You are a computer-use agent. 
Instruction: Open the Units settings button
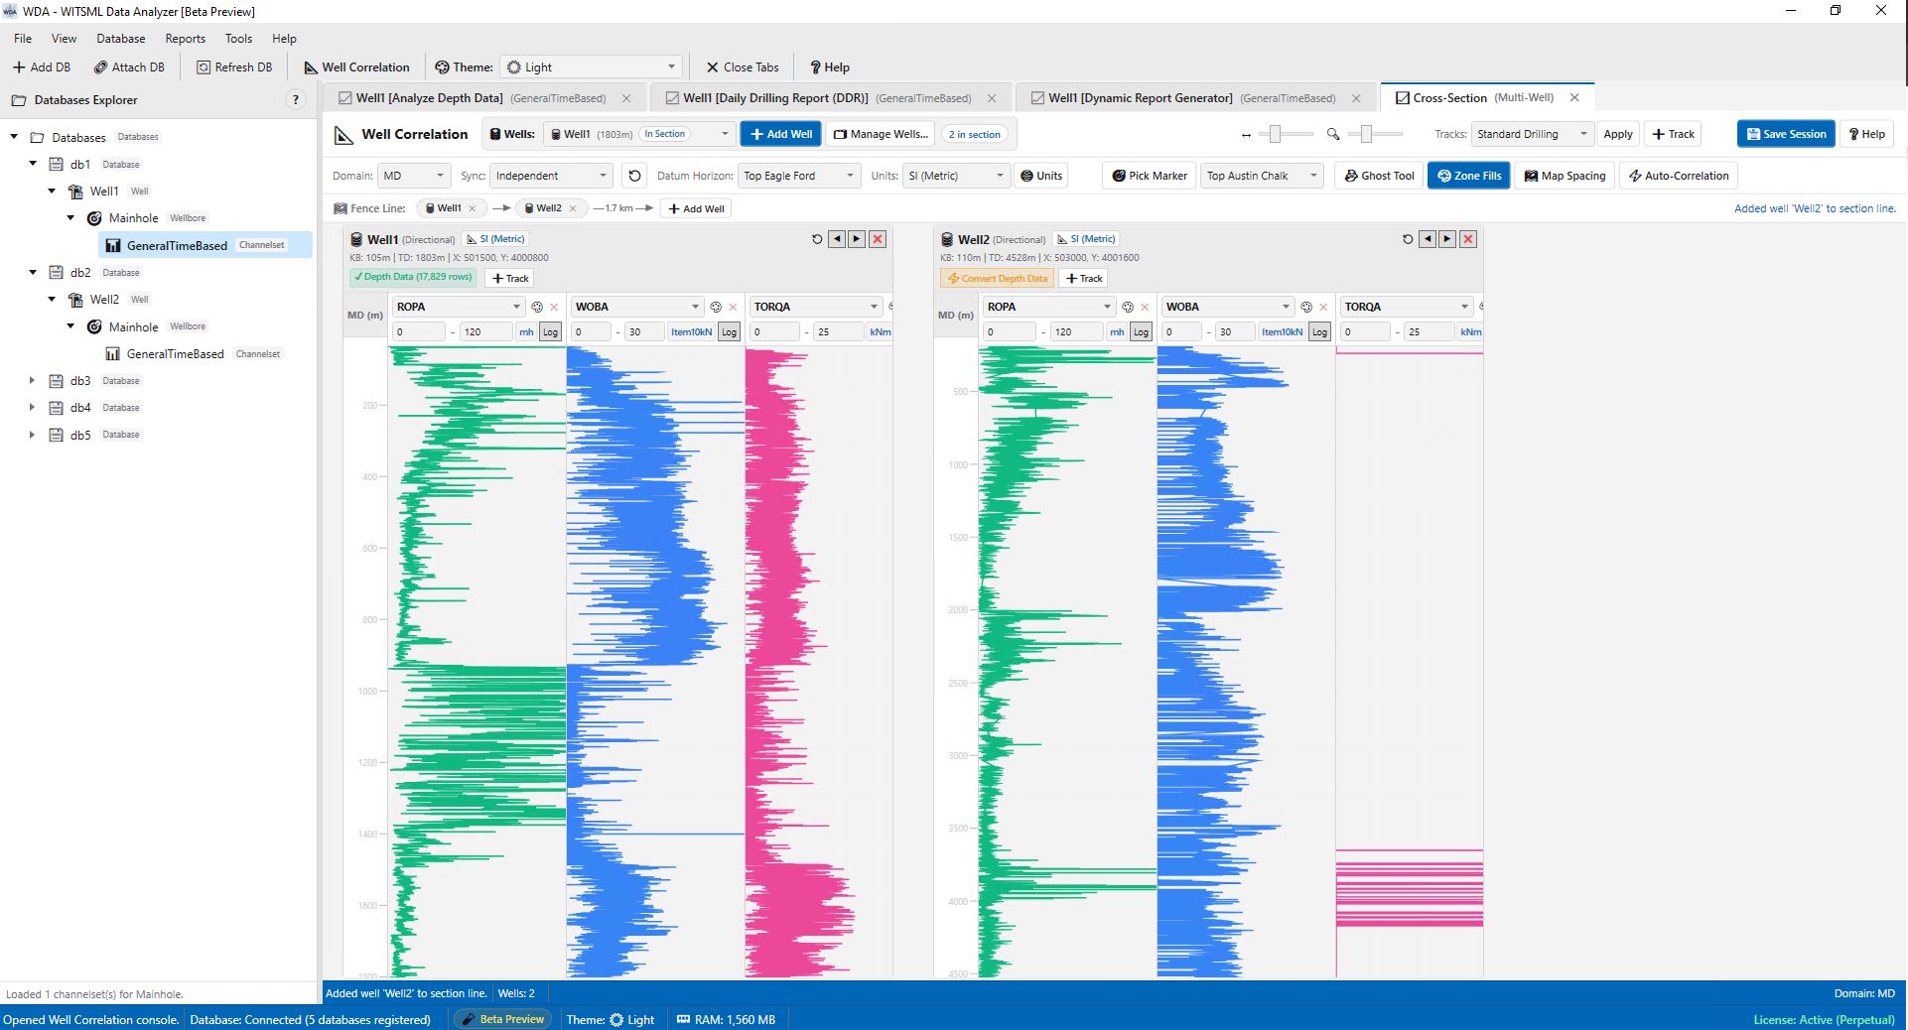tap(1041, 176)
